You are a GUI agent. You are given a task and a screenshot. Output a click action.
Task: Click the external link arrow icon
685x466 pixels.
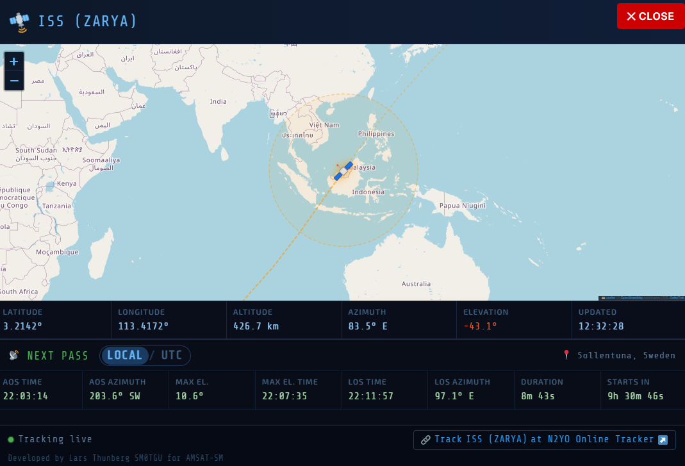tap(663, 440)
